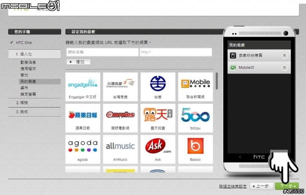306x195 pixels.
Task: Choose the 開眼電影網 @movies tile
Action: (120, 118)
